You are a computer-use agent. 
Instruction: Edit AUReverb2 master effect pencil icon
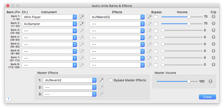click(101, 80)
